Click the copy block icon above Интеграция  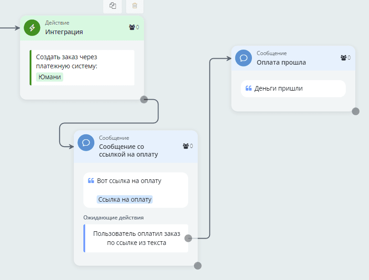[x=113, y=6]
